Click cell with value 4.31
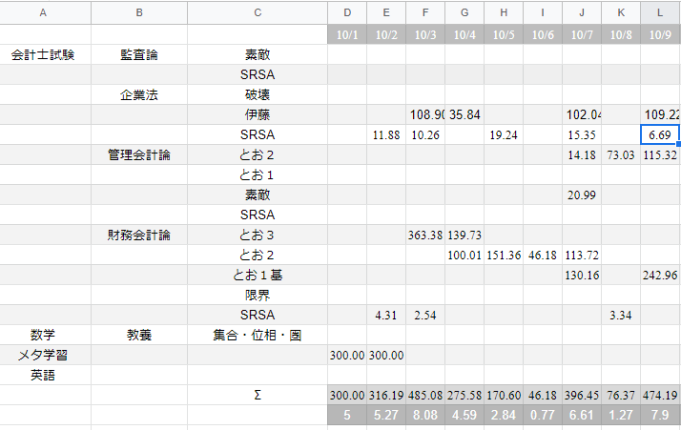 tap(386, 315)
